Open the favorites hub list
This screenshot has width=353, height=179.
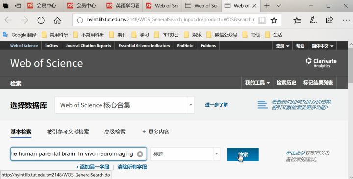click(297, 20)
